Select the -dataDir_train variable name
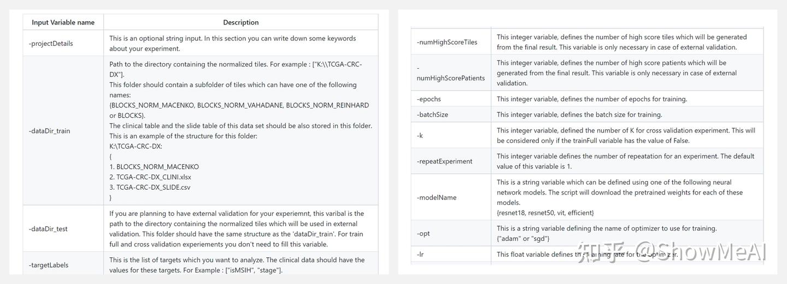 49,131
